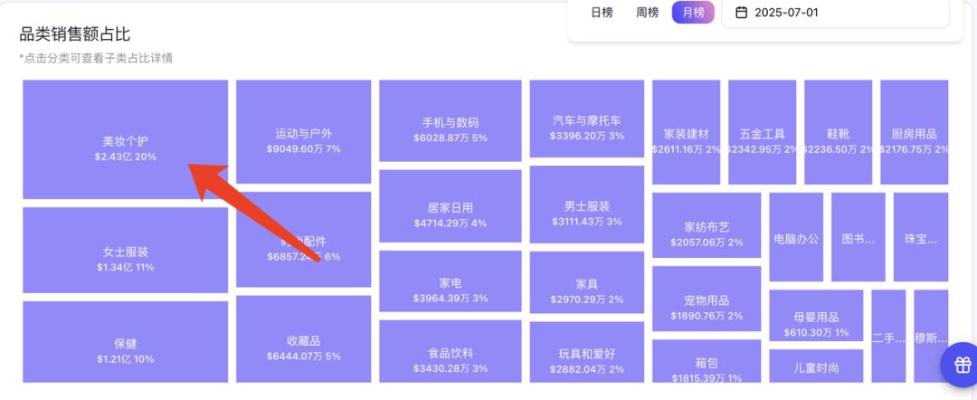The height and width of the screenshot is (400, 977).
Task: Open the 箱包 treemap block
Action: point(707,361)
